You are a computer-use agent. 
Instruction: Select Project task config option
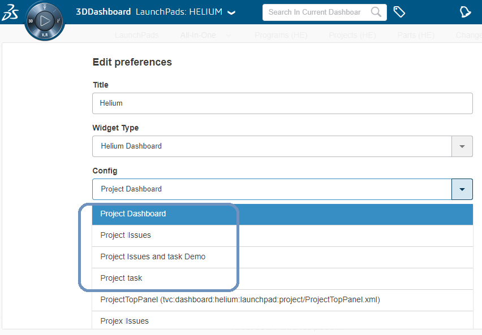point(121,279)
